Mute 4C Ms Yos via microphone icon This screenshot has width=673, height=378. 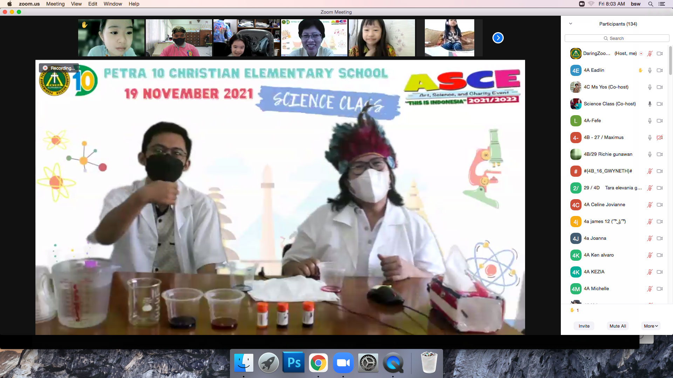pos(650,87)
